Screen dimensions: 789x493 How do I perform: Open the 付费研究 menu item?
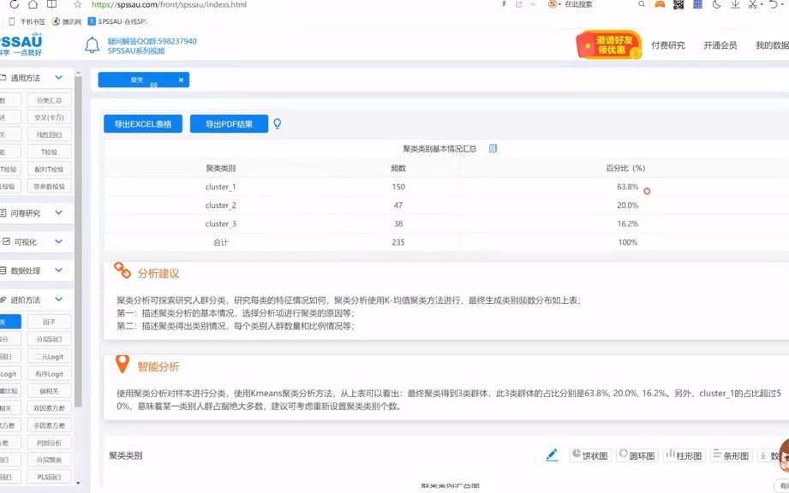point(671,45)
